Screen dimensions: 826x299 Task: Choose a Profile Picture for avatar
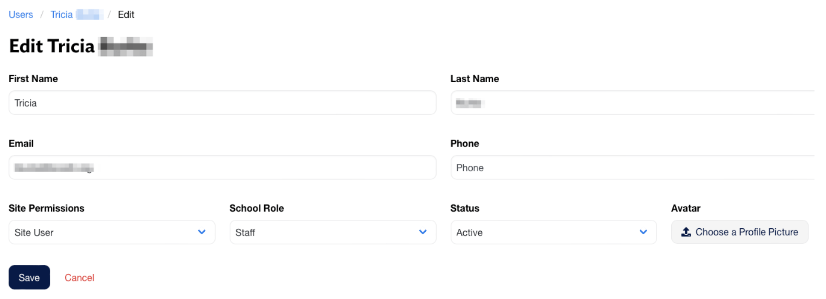click(x=739, y=232)
